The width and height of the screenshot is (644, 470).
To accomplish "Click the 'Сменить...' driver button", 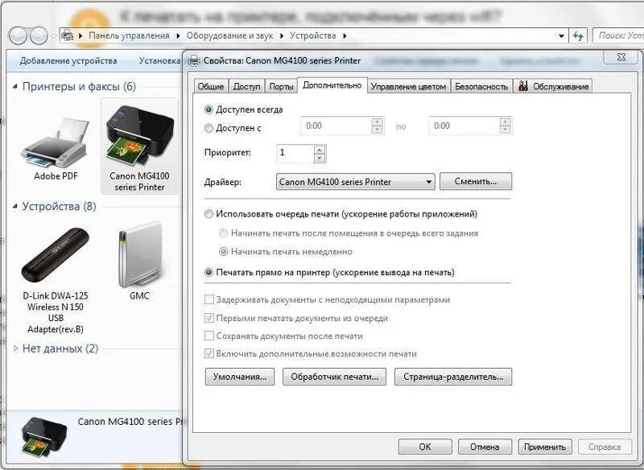I will 476,181.
